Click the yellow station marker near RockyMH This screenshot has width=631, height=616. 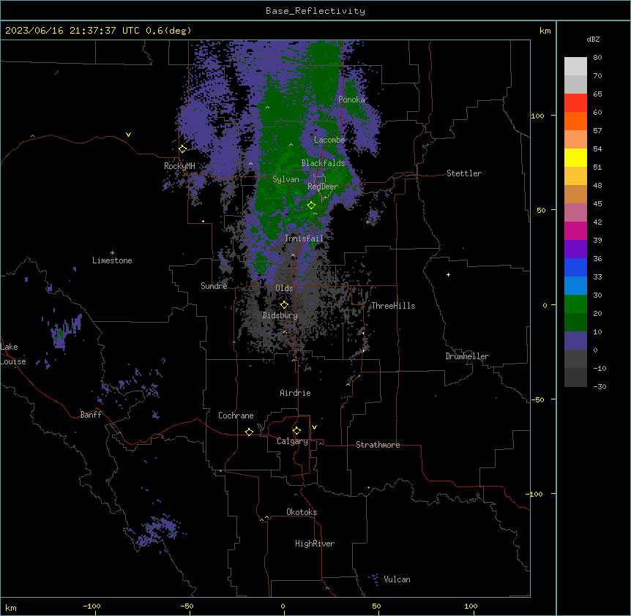[183, 149]
